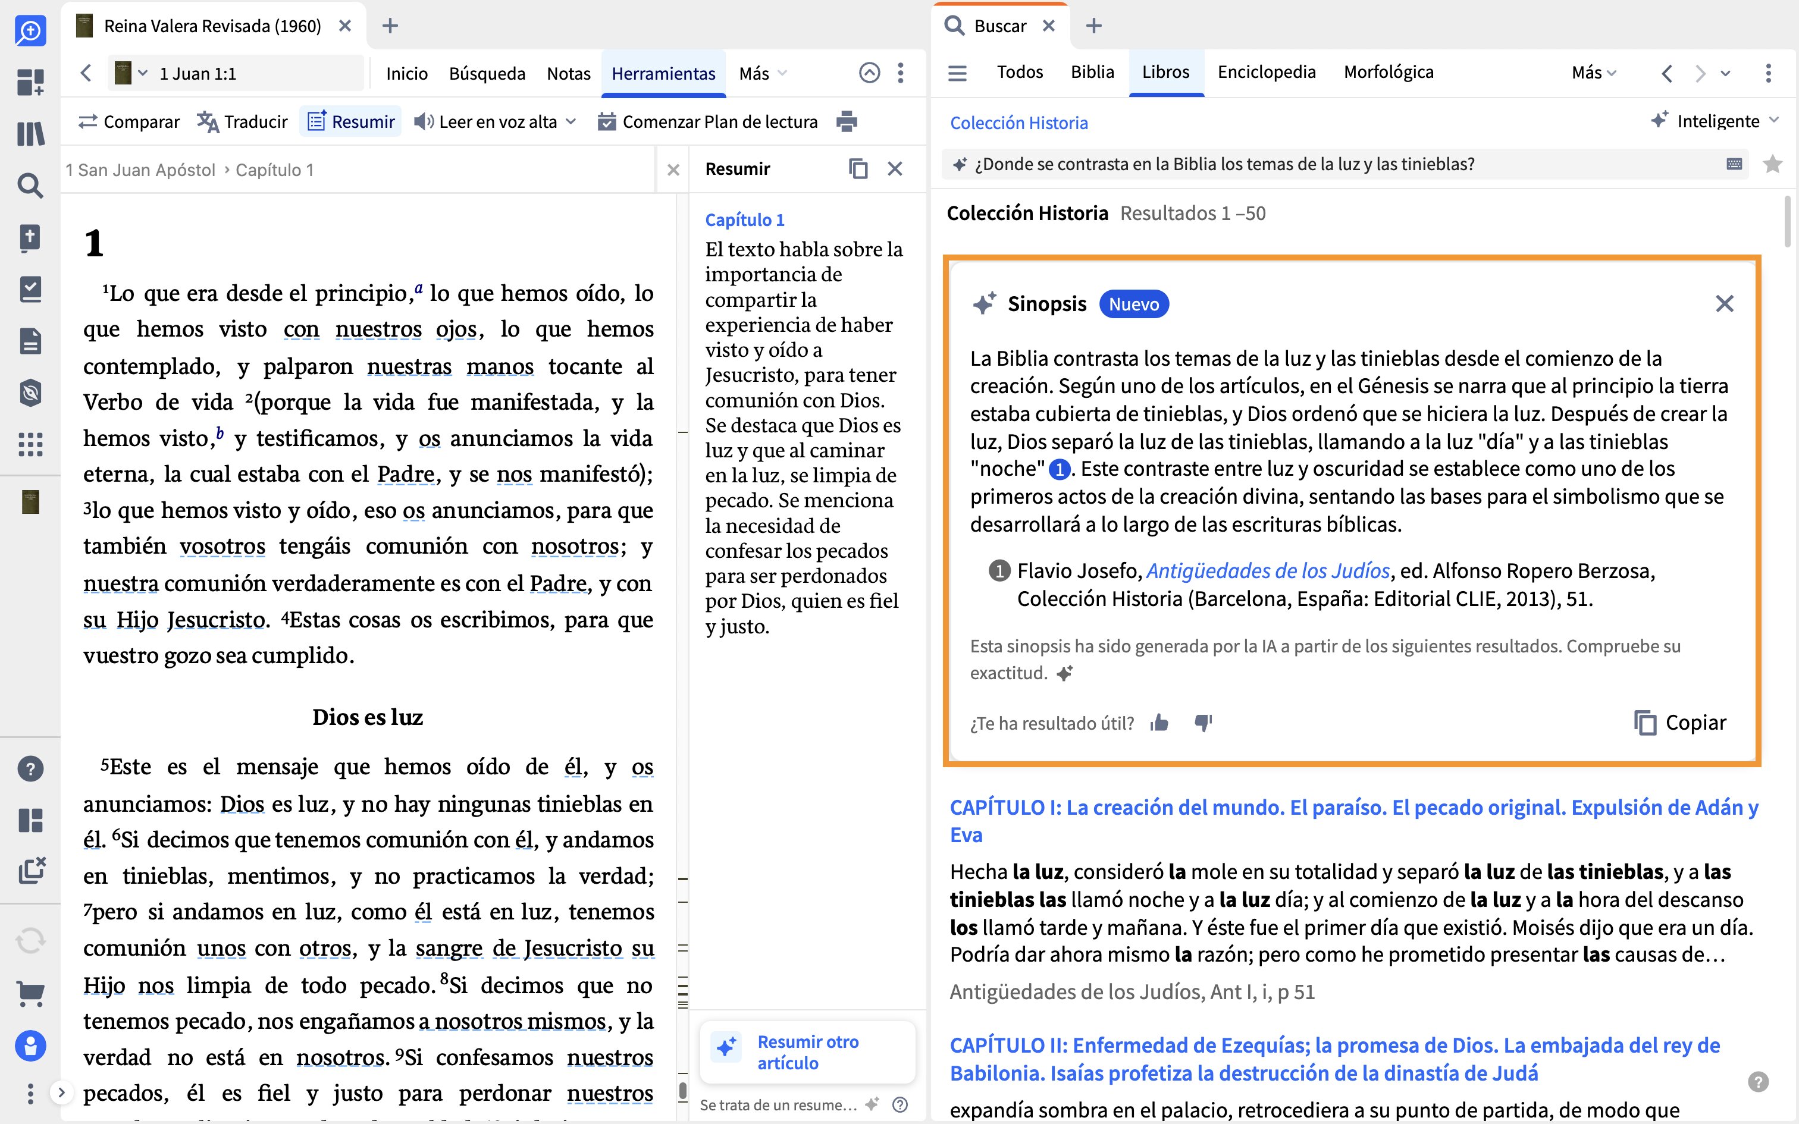
Task: Go to next search with the right arrow
Action: [x=1700, y=73]
